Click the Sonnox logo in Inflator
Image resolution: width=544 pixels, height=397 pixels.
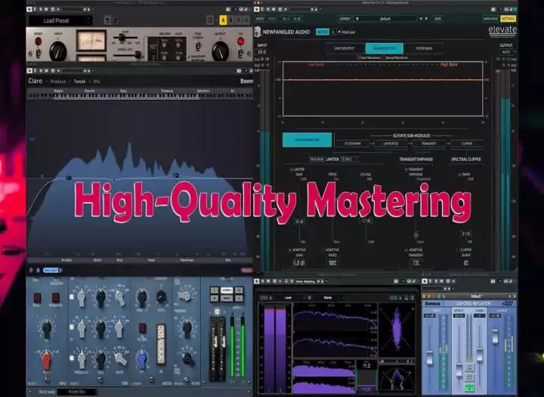pos(433,303)
